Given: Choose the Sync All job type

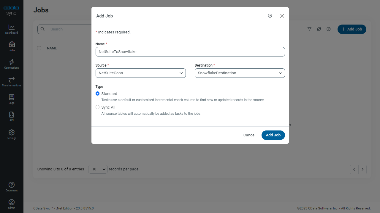Looking at the screenshot, I should [98, 107].
